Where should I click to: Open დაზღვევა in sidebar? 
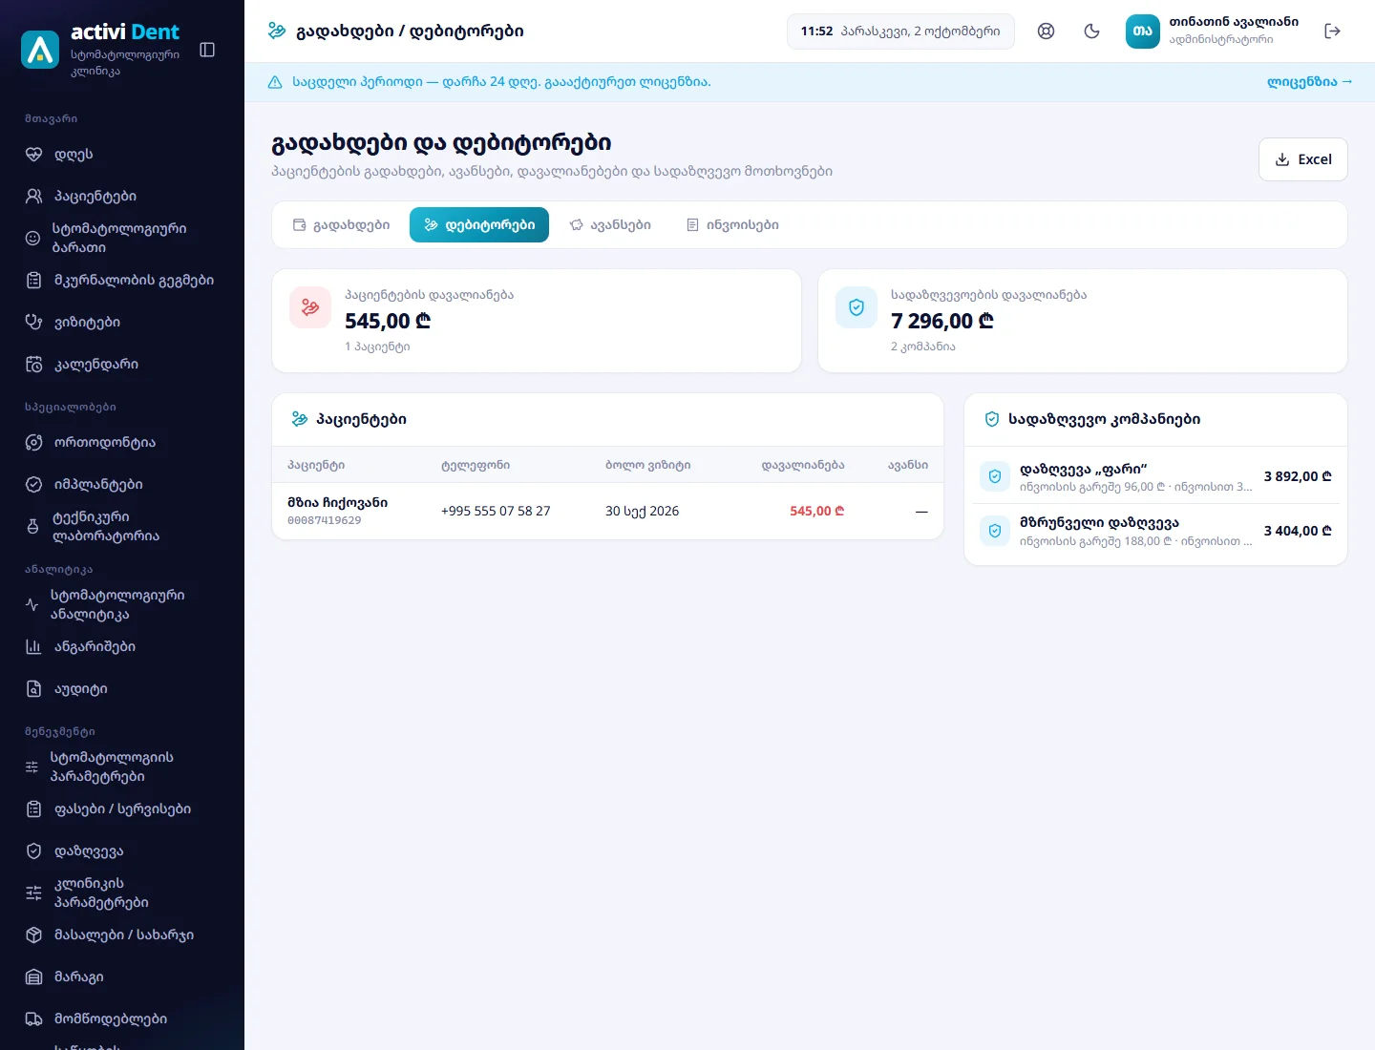[x=122, y=850]
